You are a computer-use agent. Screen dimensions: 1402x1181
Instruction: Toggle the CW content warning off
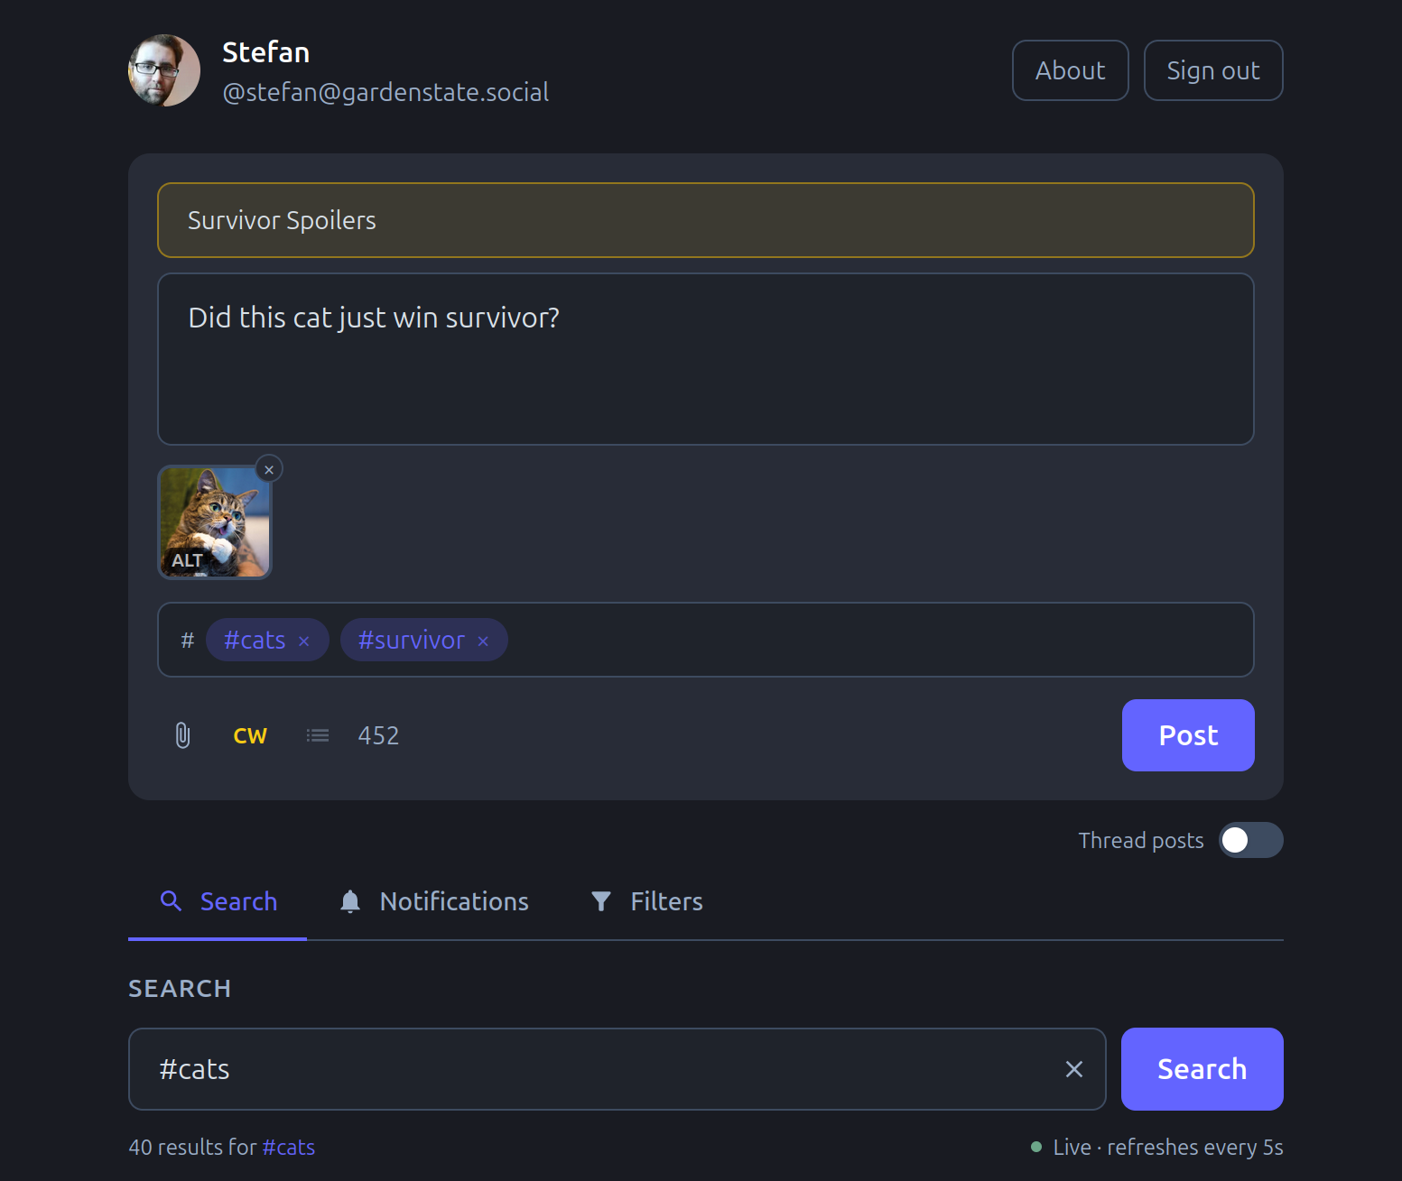tap(250, 735)
